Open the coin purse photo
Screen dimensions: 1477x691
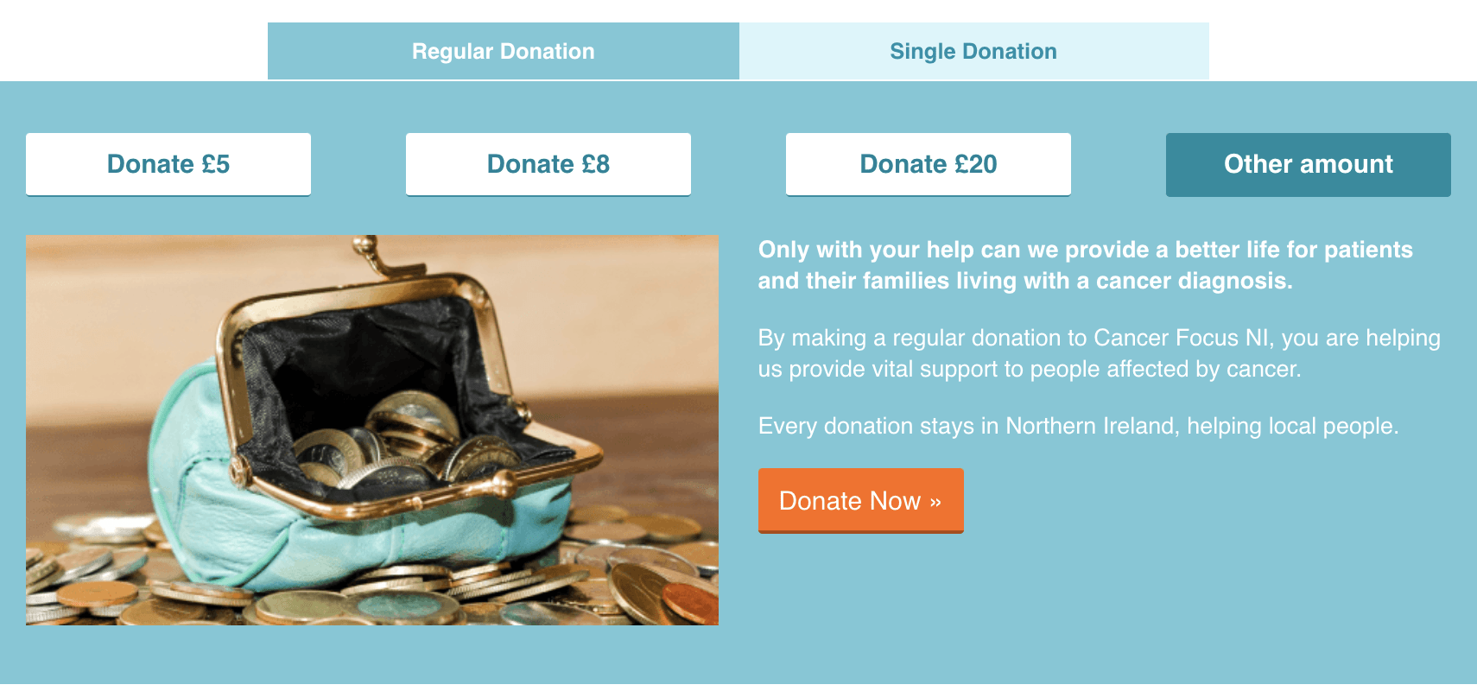372,430
